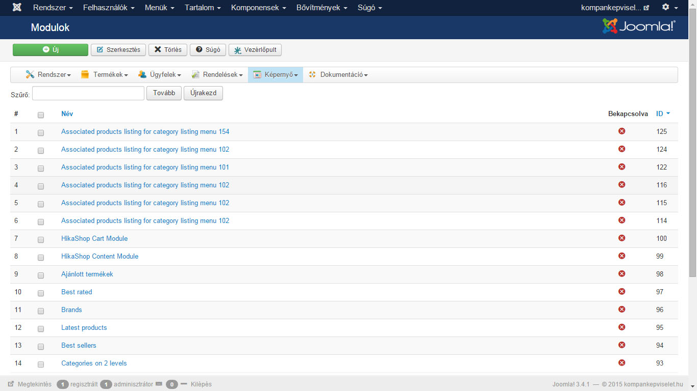Image resolution: width=697 pixels, height=391 pixels.
Task: Toggle enabled status for module ID 116
Action: click(x=621, y=185)
